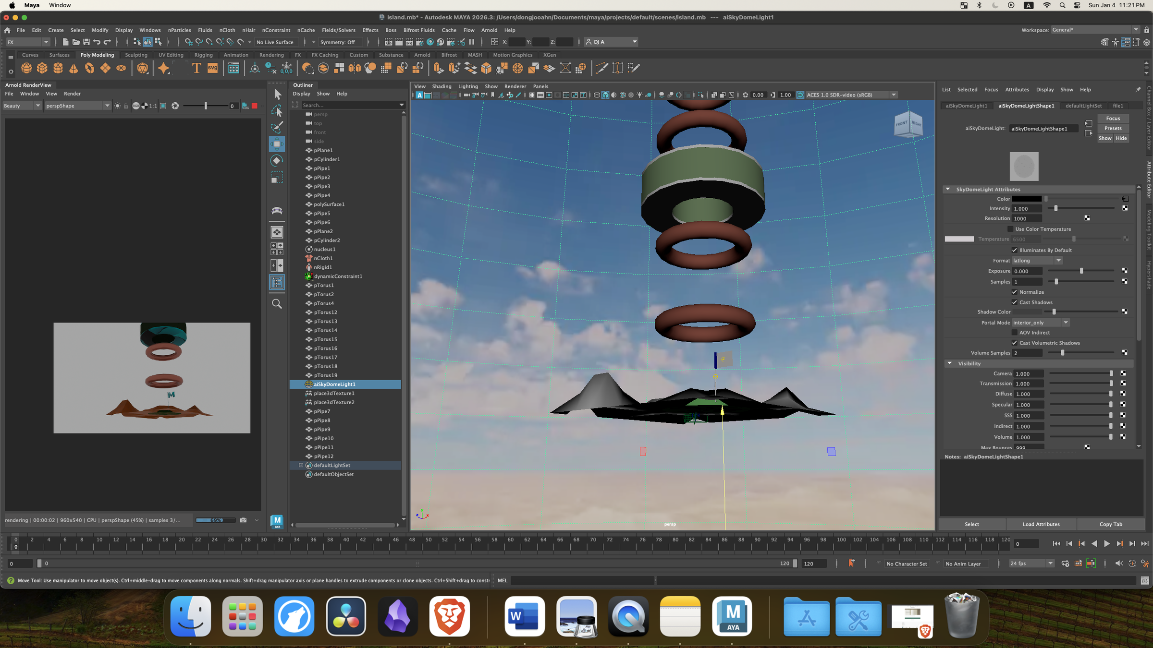Switch to the Rendering shelf tab
This screenshot has width=1153, height=648.
pyautogui.click(x=271, y=55)
